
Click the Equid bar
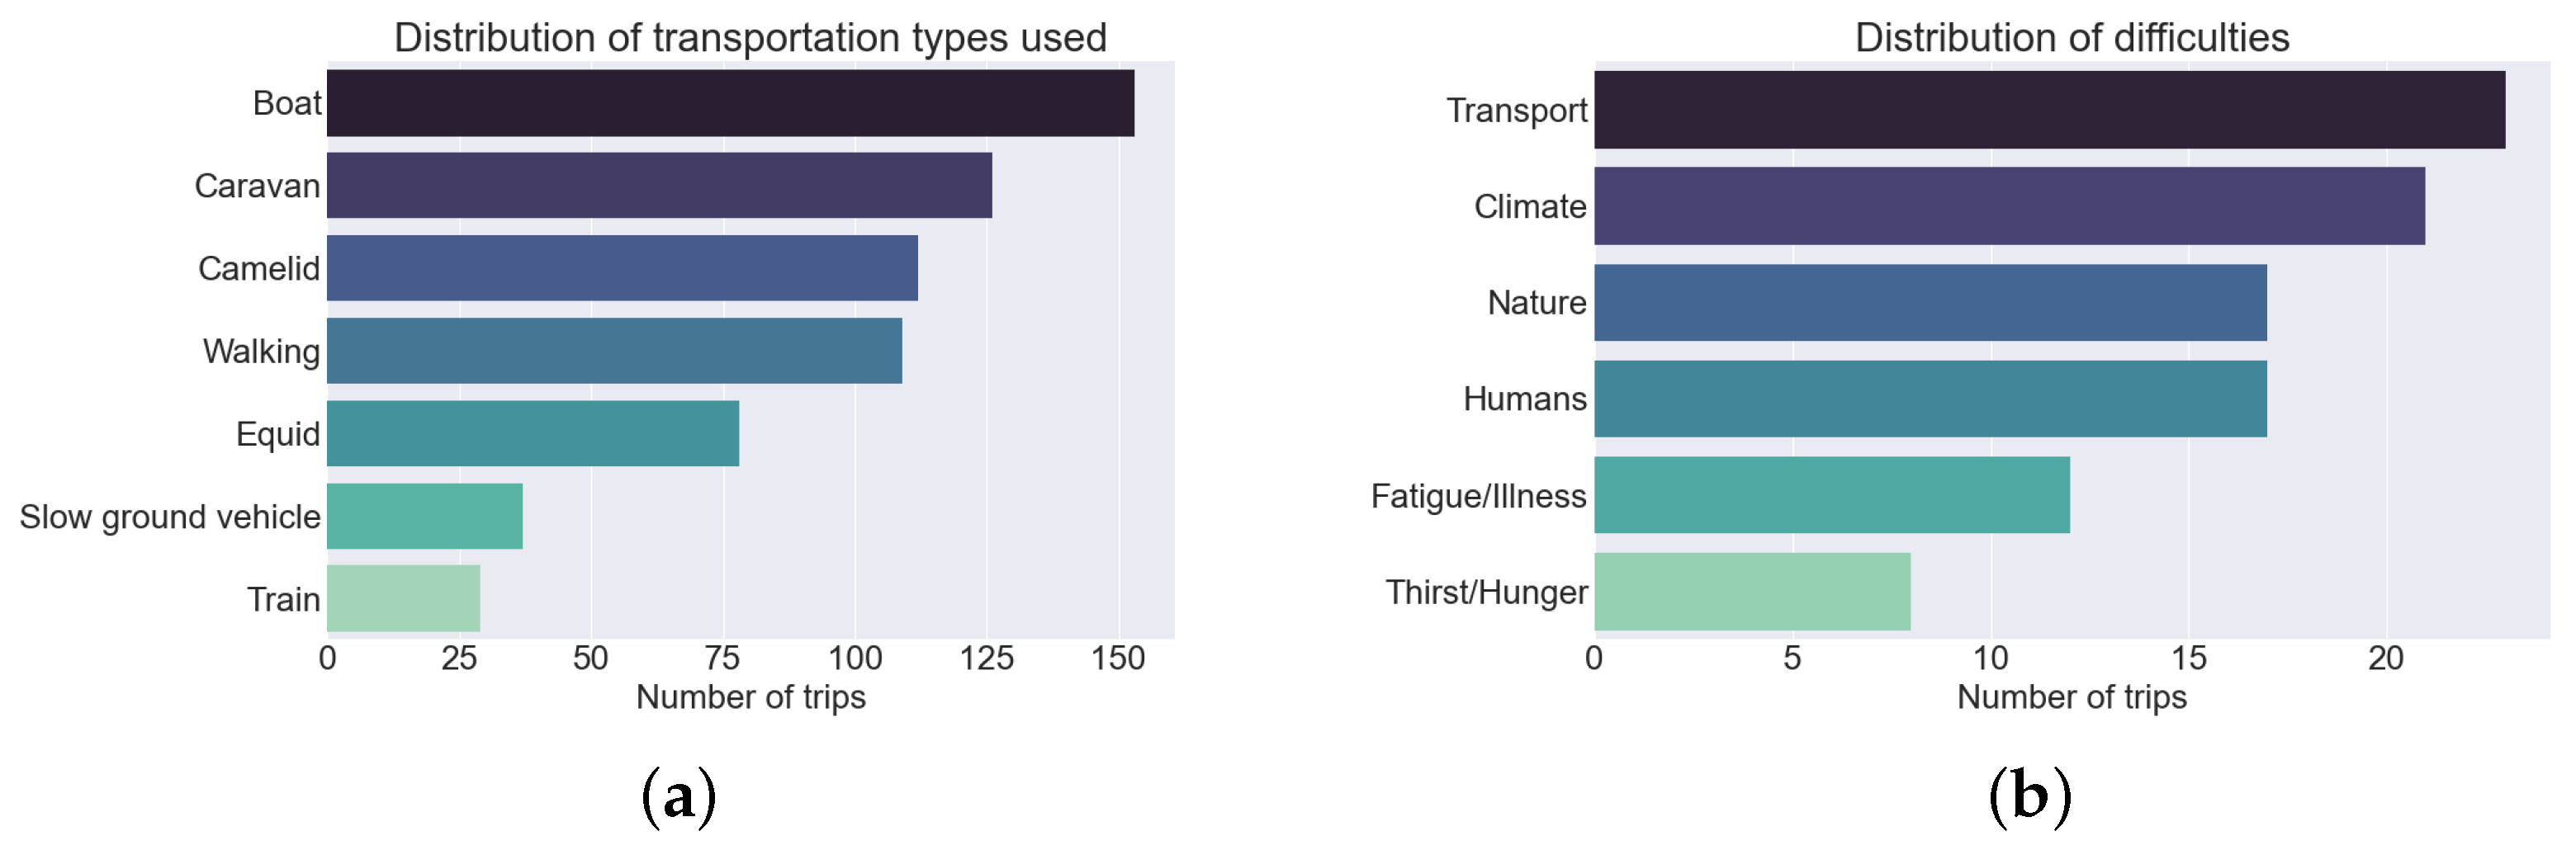[x=533, y=434]
